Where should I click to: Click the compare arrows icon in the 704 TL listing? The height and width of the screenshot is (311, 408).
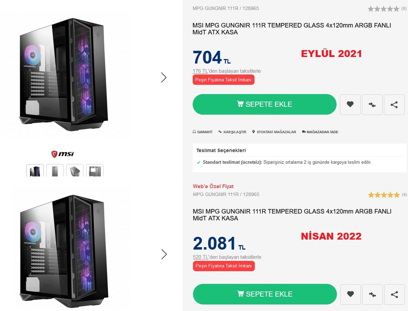coord(372,105)
